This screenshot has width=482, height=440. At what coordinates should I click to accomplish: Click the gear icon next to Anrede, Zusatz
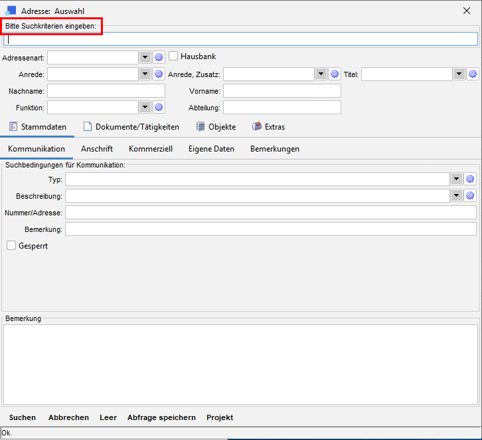(x=335, y=74)
